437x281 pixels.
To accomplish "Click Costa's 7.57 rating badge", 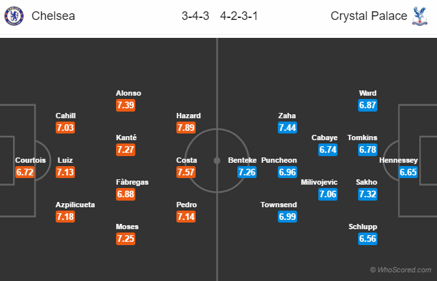I will [186, 172].
